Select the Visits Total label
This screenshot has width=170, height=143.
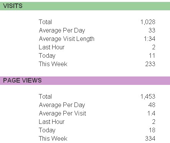click(x=45, y=22)
